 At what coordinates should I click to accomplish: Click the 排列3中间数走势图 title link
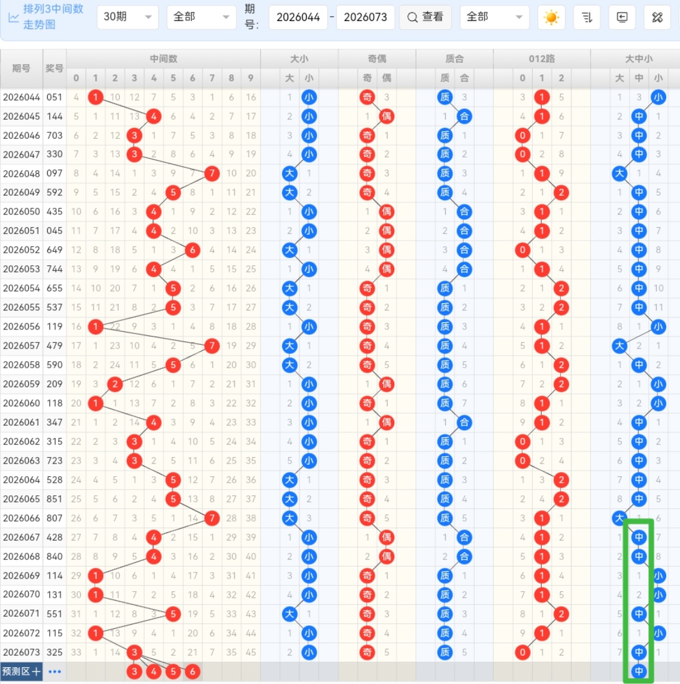53,17
